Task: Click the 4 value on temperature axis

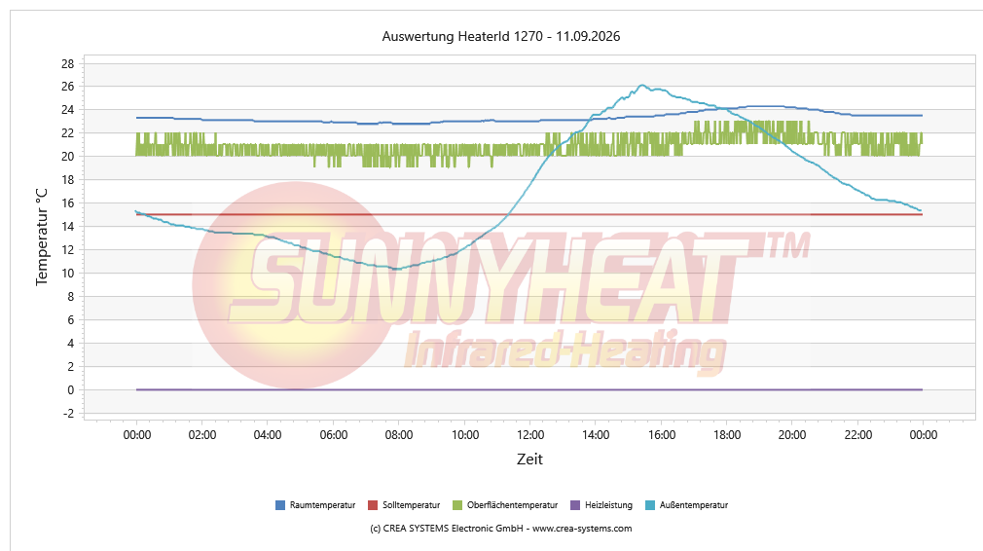Action: pyautogui.click(x=71, y=344)
